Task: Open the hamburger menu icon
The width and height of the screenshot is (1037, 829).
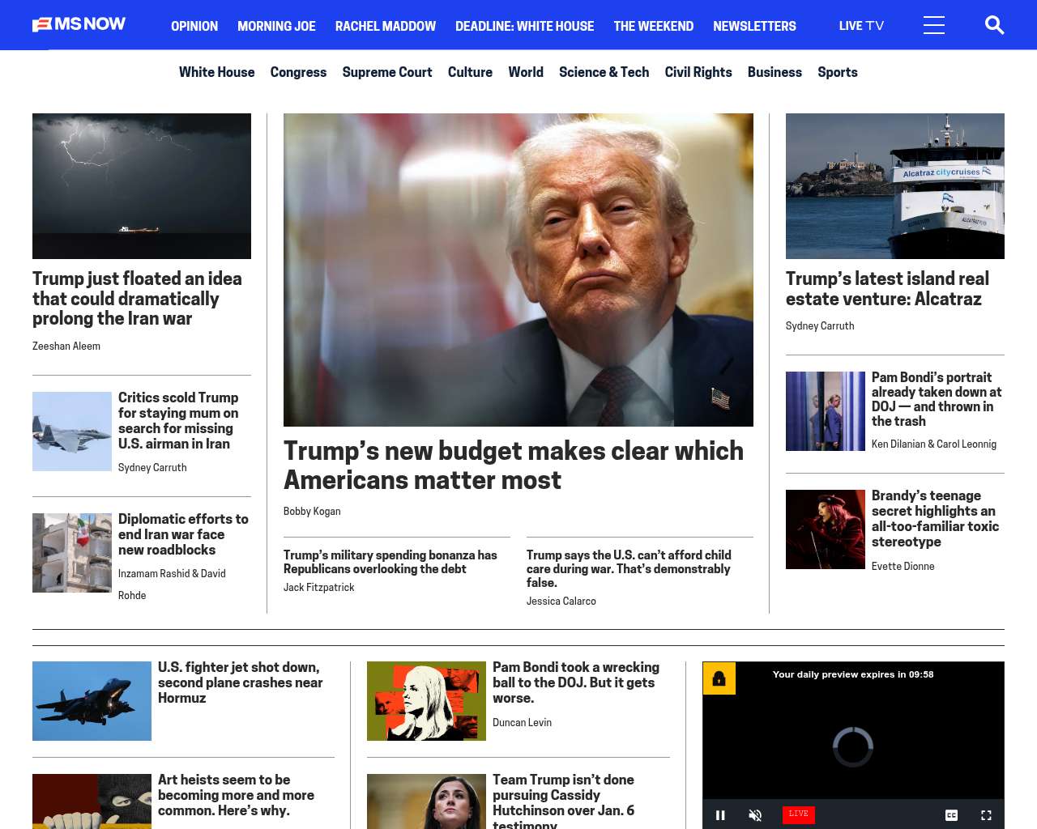Action: coord(934,26)
